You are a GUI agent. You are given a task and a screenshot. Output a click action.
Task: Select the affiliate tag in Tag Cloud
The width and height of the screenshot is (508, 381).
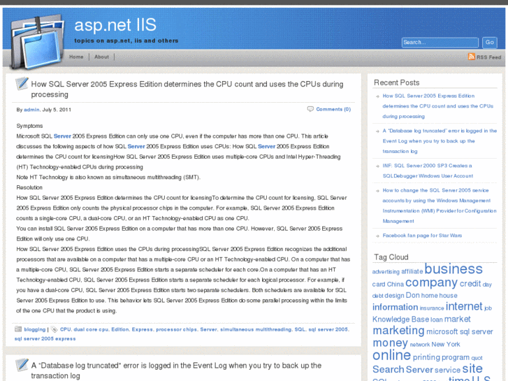point(412,271)
